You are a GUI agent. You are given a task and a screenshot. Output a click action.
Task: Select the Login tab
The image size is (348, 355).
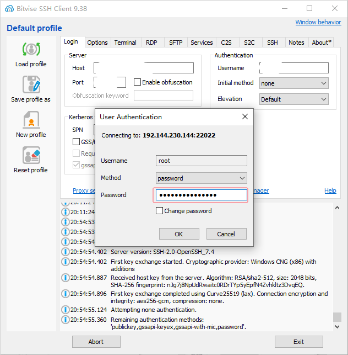click(71, 41)
